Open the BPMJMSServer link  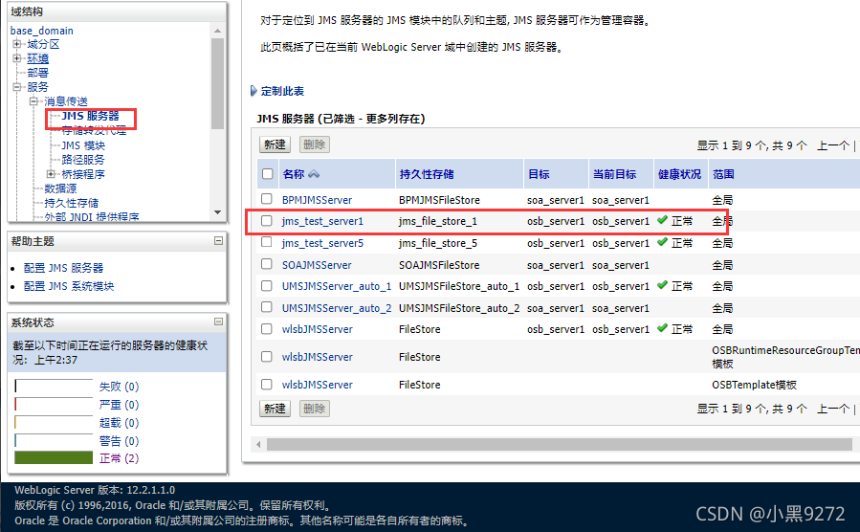317,200
